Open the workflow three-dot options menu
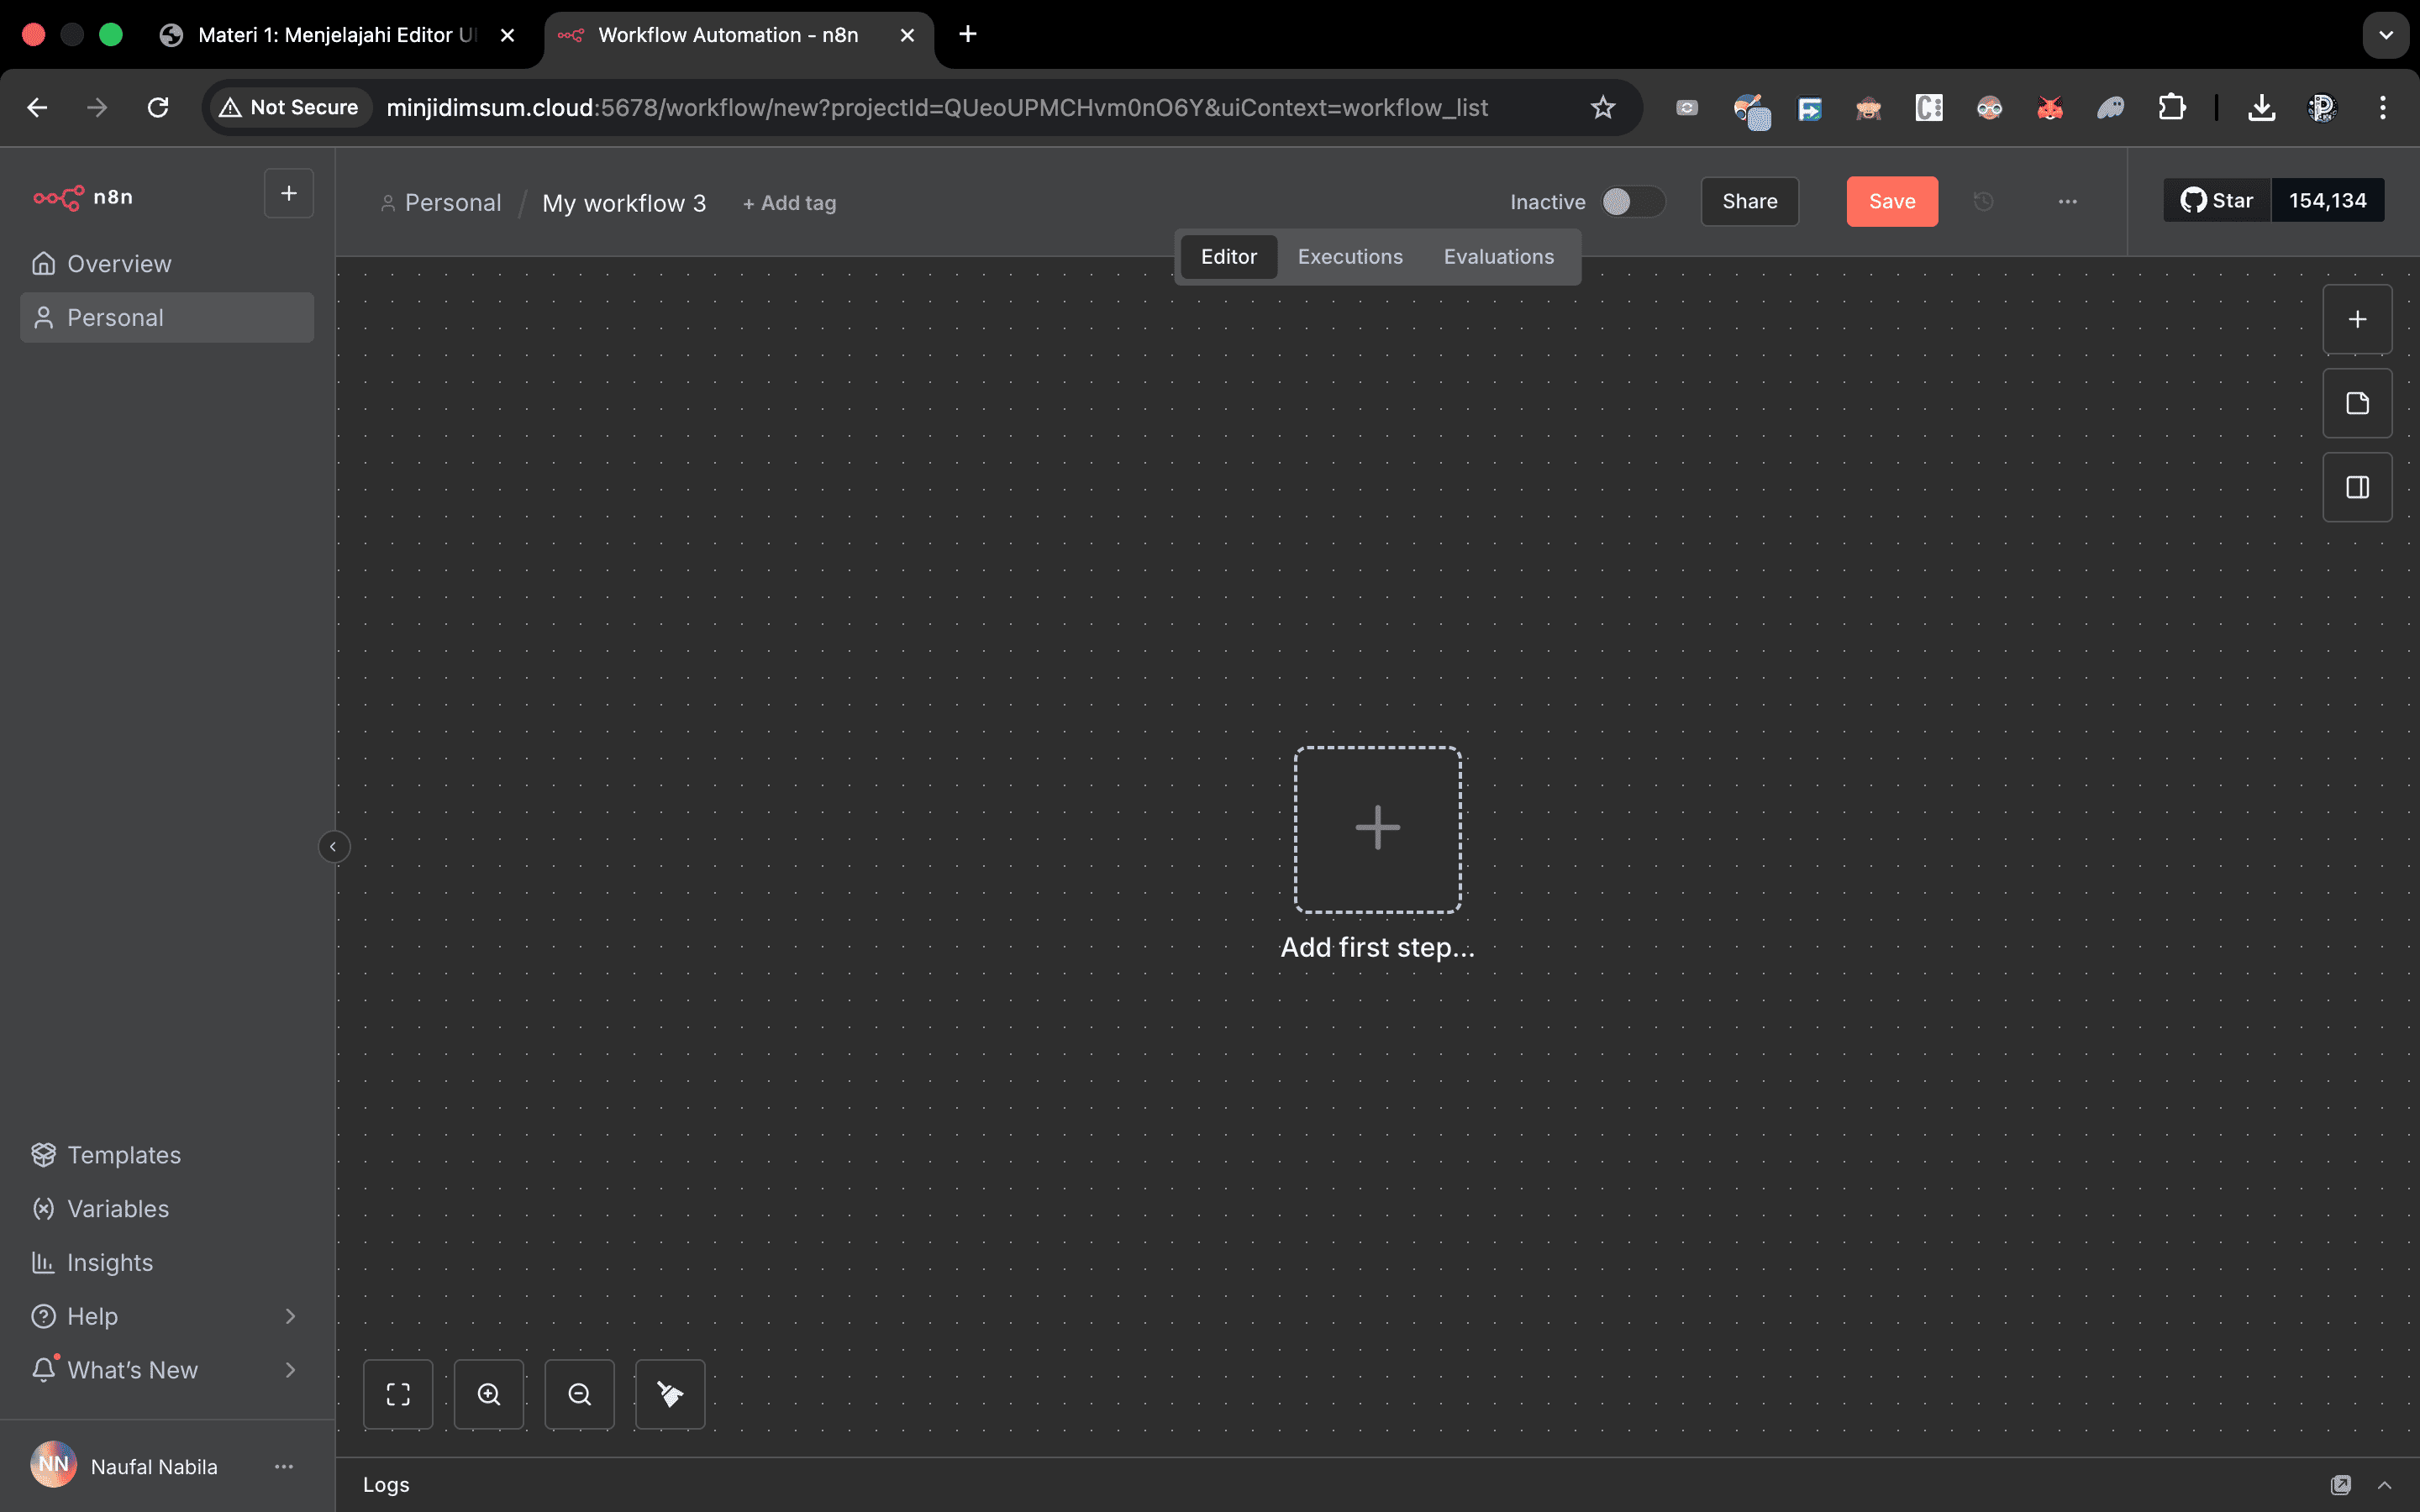Image resolution: width=2420 pixels, height=1512 pixels. coord(2068,202)
